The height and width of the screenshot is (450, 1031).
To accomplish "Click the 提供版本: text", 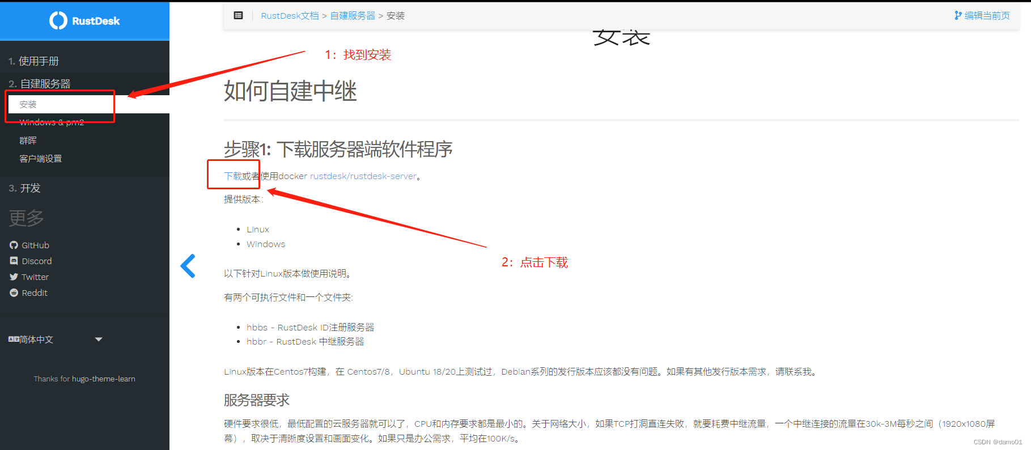I will (244, 199).
